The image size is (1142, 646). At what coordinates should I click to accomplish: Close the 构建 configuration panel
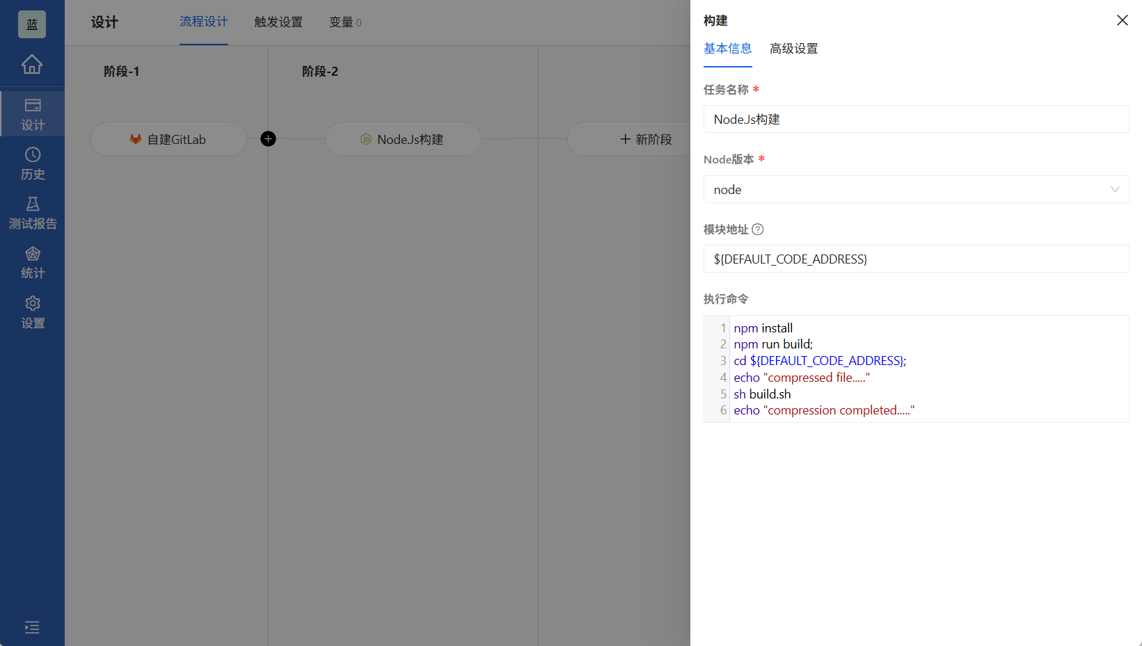pos(1122,20)
